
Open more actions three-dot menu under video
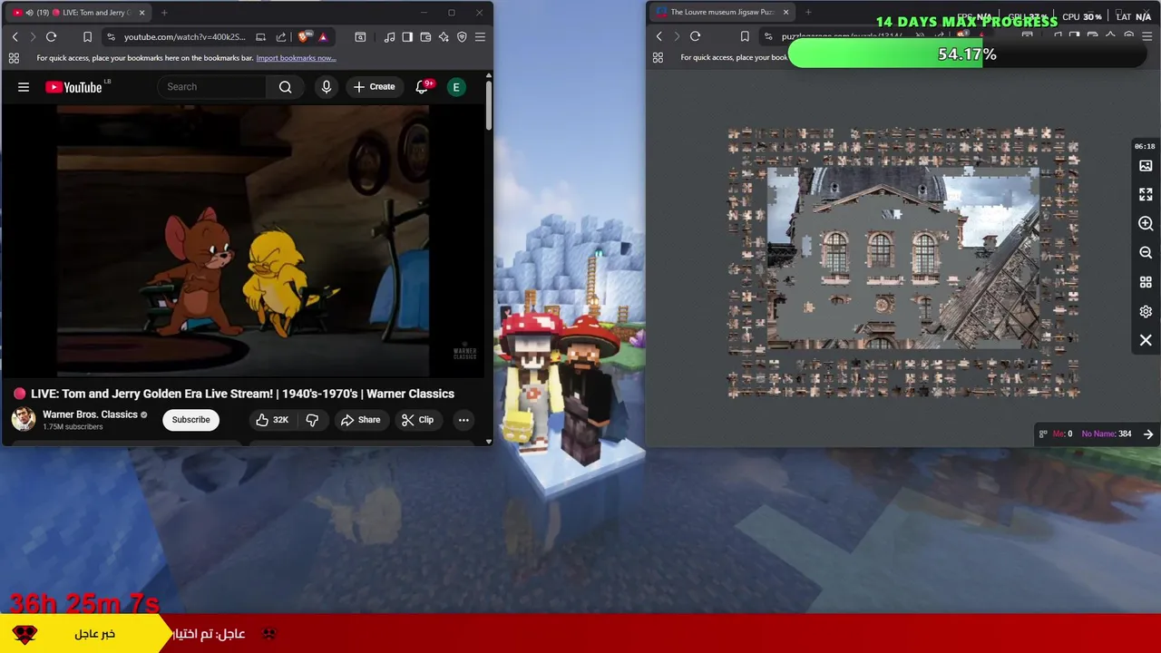pyautogui.click(x=463, y=419)
